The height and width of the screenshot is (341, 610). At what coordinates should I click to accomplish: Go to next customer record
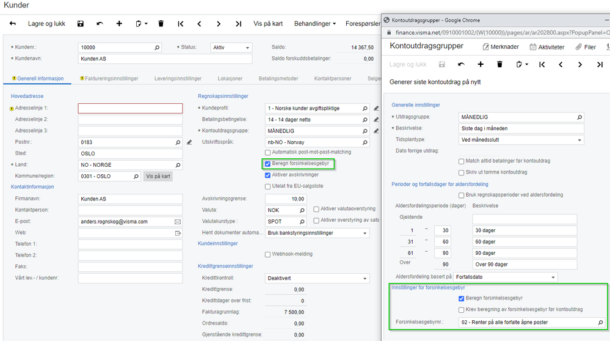[219, 24]
